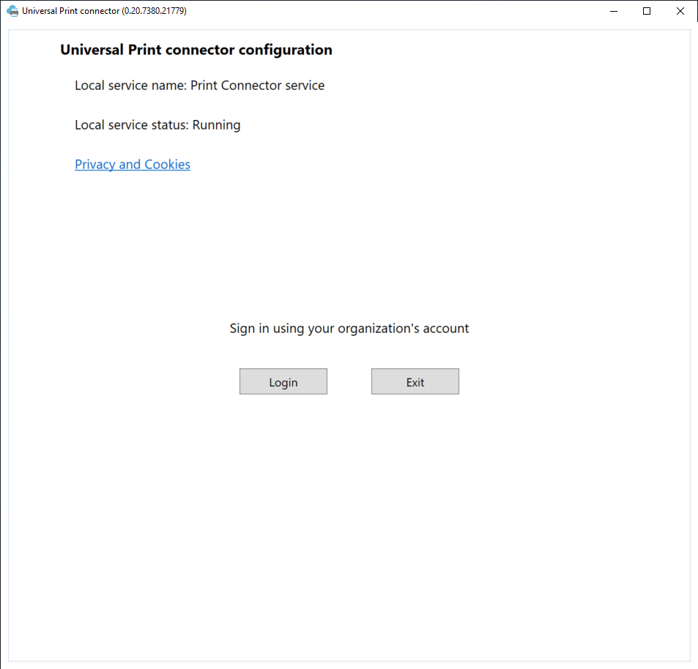Click the Exit button
The height and width of the screenshot is (669, 698).
coord(415,381)
